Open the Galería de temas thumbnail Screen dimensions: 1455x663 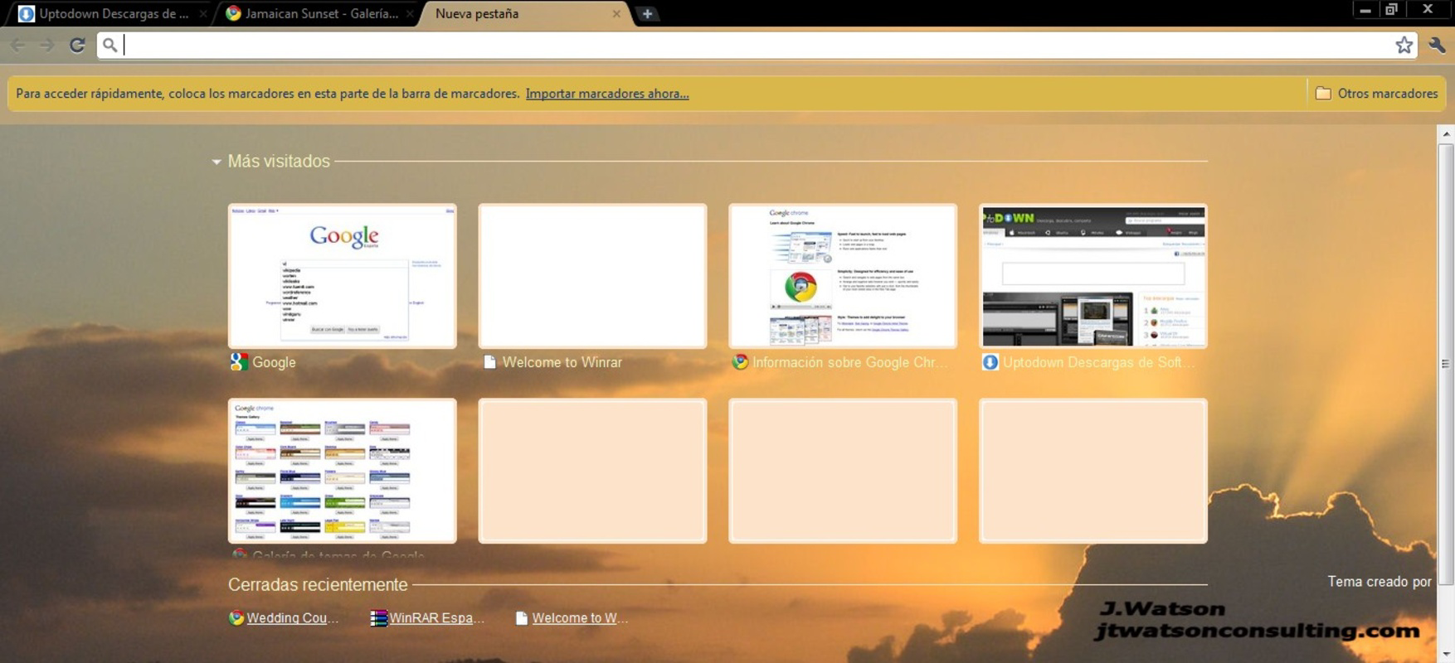343,471
